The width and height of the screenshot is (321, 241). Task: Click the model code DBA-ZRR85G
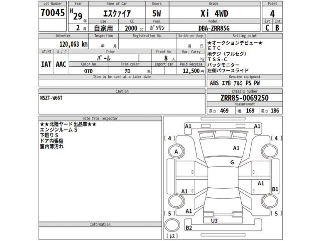214,28
